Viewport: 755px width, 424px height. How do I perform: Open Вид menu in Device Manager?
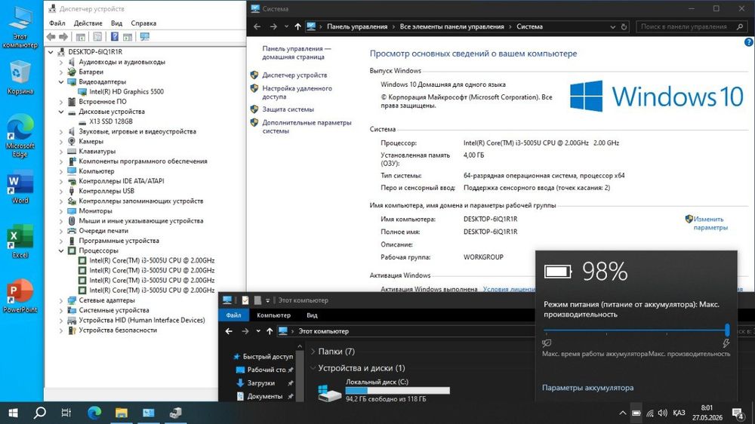pos(116,23)
